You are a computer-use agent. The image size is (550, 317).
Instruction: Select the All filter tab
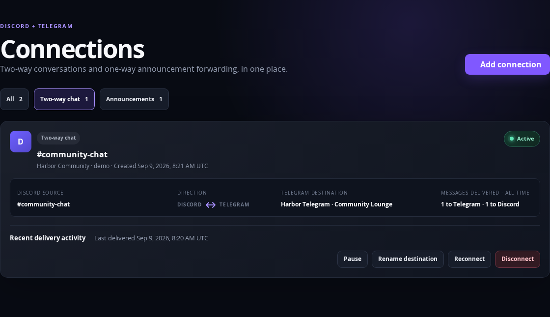coord(14,99)
